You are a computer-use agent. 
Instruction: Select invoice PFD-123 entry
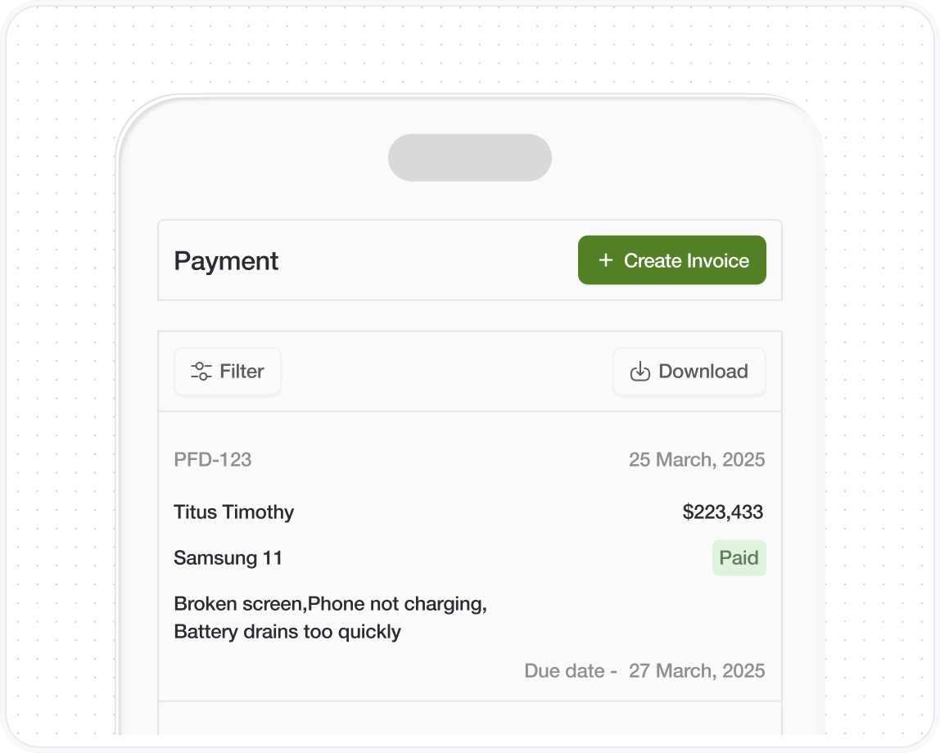point(213,459)
